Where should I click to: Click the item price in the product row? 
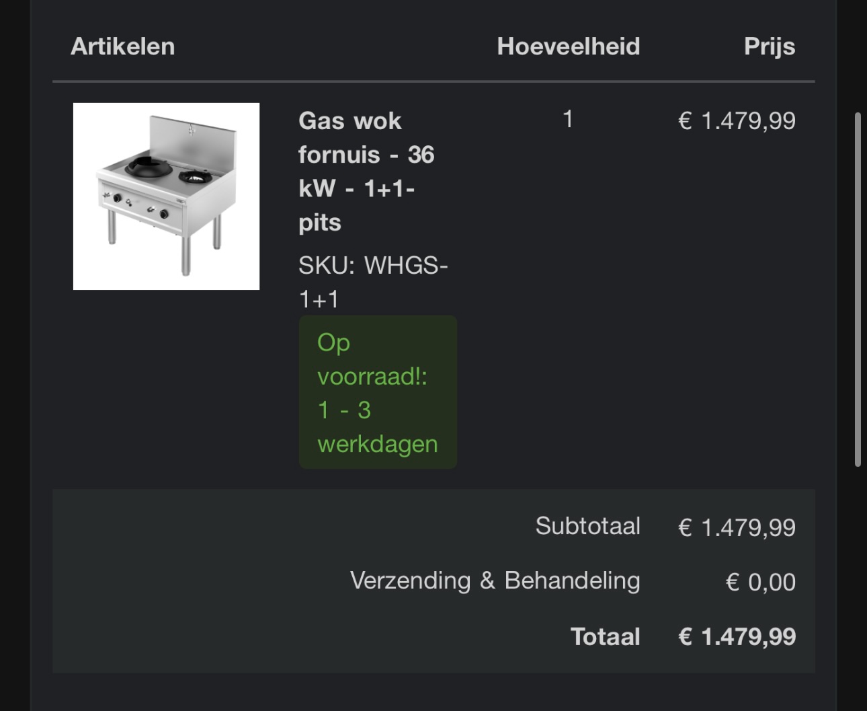pyautogui.click(x=737, y=121)
